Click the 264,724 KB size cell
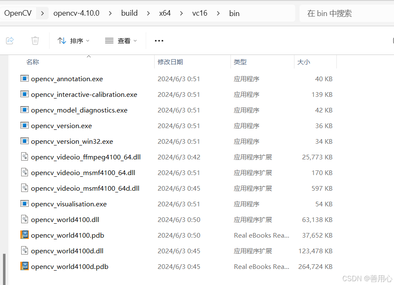Viewport: 394px width, 285px height. tap(315, 267)
